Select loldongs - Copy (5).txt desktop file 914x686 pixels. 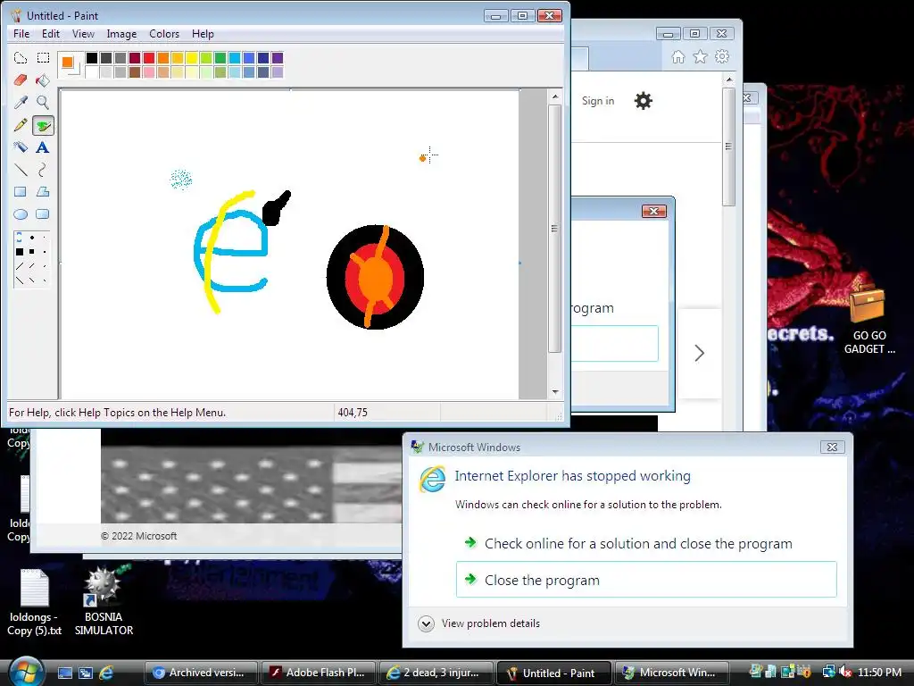tap(35, 603)
